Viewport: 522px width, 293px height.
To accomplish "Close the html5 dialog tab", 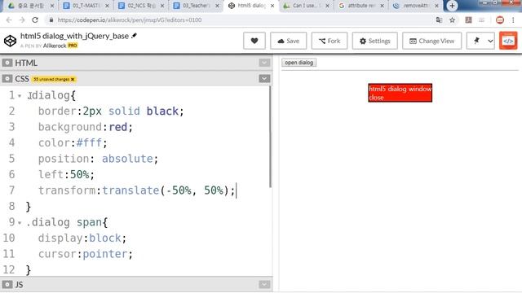I will (x=272, y=6).
